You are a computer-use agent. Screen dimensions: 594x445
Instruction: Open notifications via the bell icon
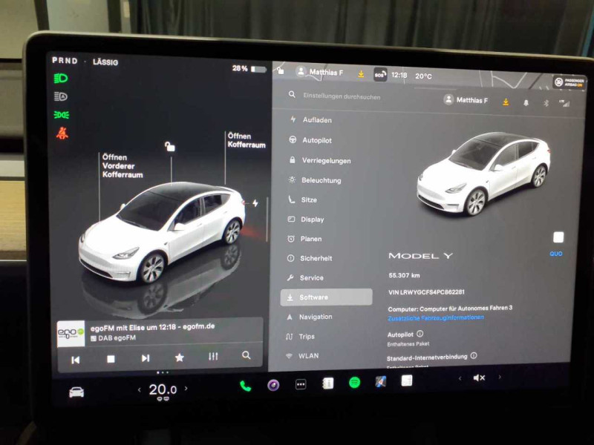click(x=526, y=102)
